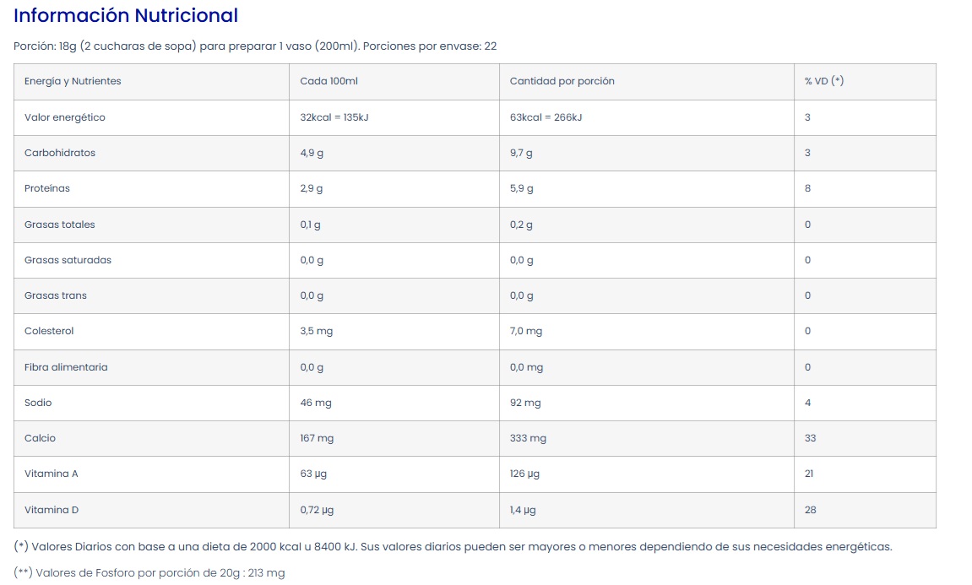Select the Sodio row label
Image resolution: width=972 pixels, height=585 pixels.
point(38,403)
